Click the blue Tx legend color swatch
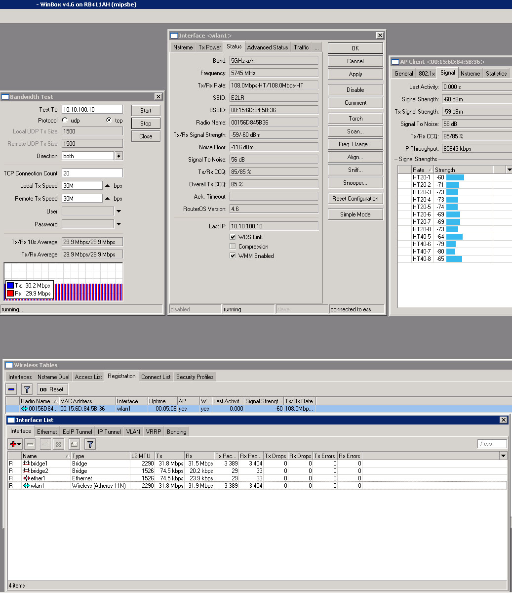Viewport: 512px width, 593px height. [x=10, y=286]
